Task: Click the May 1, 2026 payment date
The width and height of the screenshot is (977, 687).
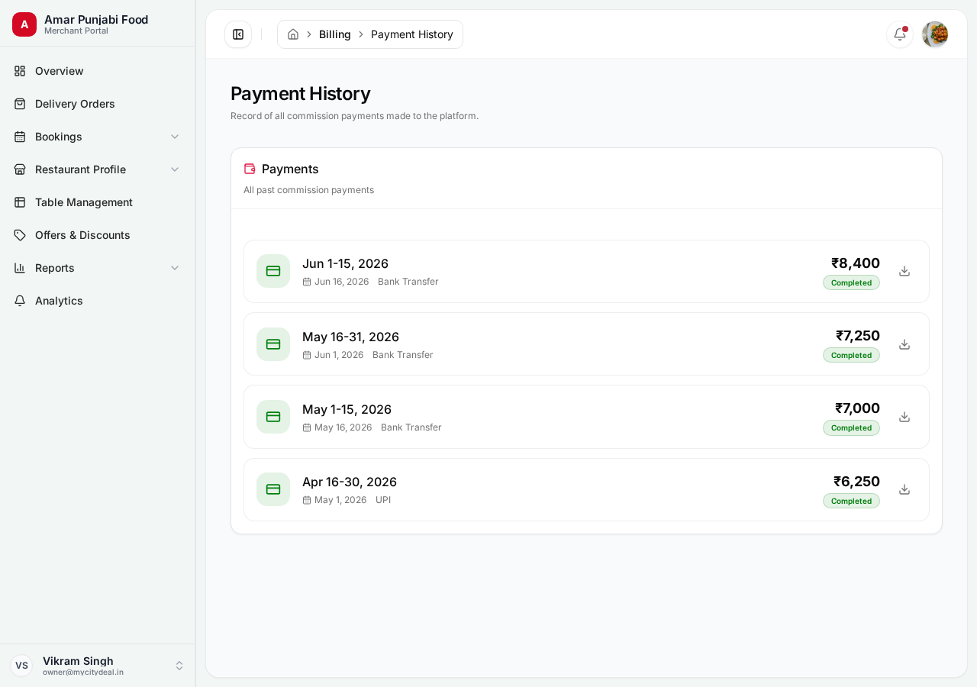Action: (340, 500)
